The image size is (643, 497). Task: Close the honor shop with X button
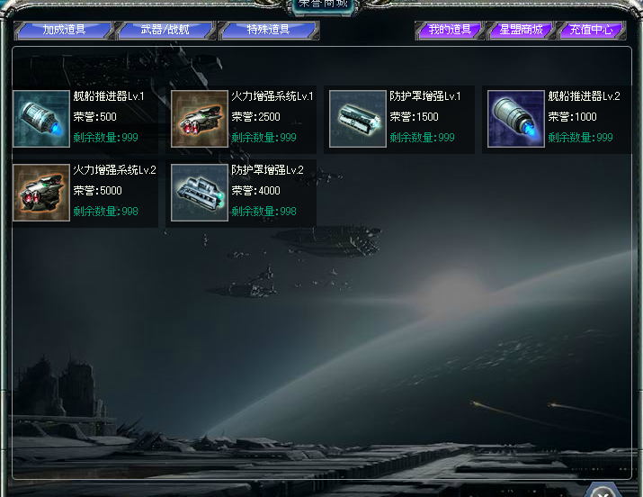coord(602,491)
